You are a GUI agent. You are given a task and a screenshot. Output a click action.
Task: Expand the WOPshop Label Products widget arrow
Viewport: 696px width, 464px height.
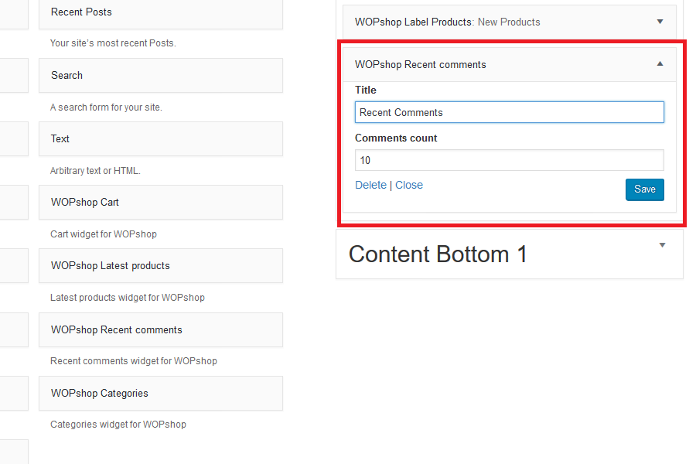(660, 22)
